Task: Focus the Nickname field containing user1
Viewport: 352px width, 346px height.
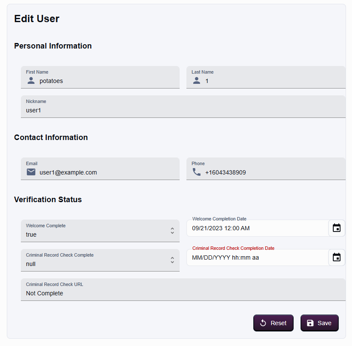Action: pos(183,110)
